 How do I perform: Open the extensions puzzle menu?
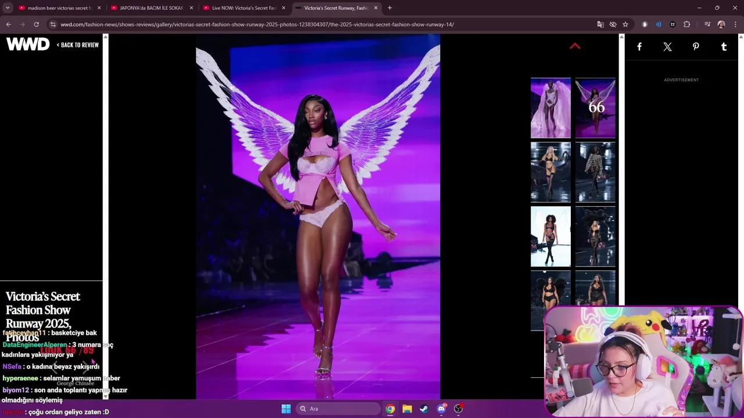coord(687,24)
